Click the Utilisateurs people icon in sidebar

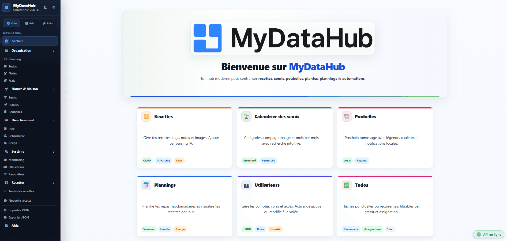click(x=5, y=167)
